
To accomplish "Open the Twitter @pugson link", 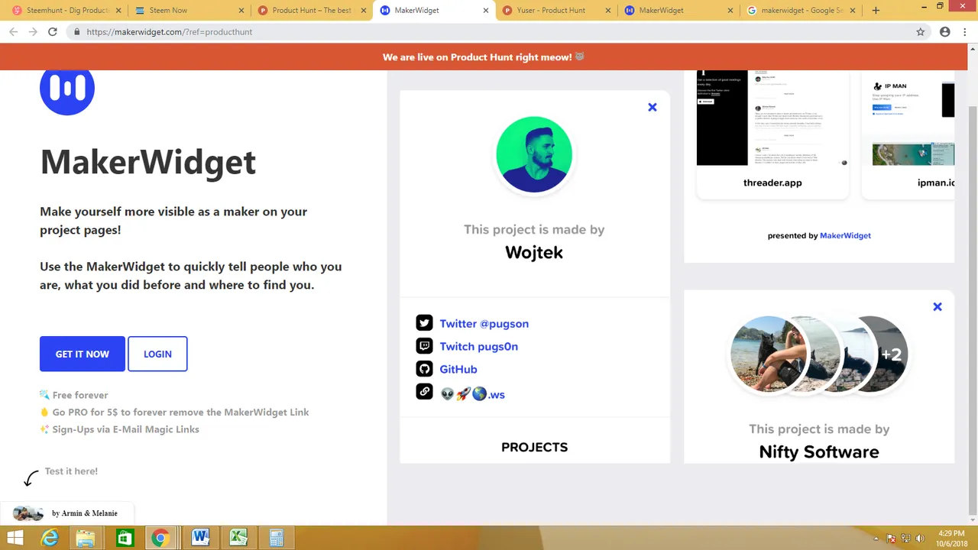I will (484, 324).
